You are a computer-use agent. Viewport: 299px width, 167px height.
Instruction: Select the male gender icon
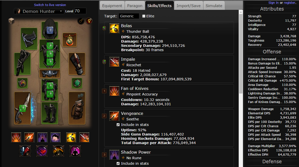pyautogui.click(x=81, y=21)
